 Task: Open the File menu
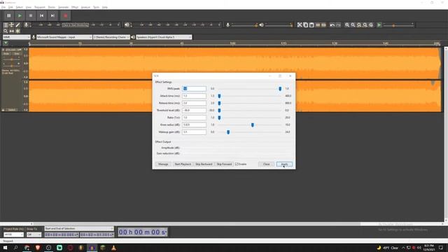click(3, 7)
